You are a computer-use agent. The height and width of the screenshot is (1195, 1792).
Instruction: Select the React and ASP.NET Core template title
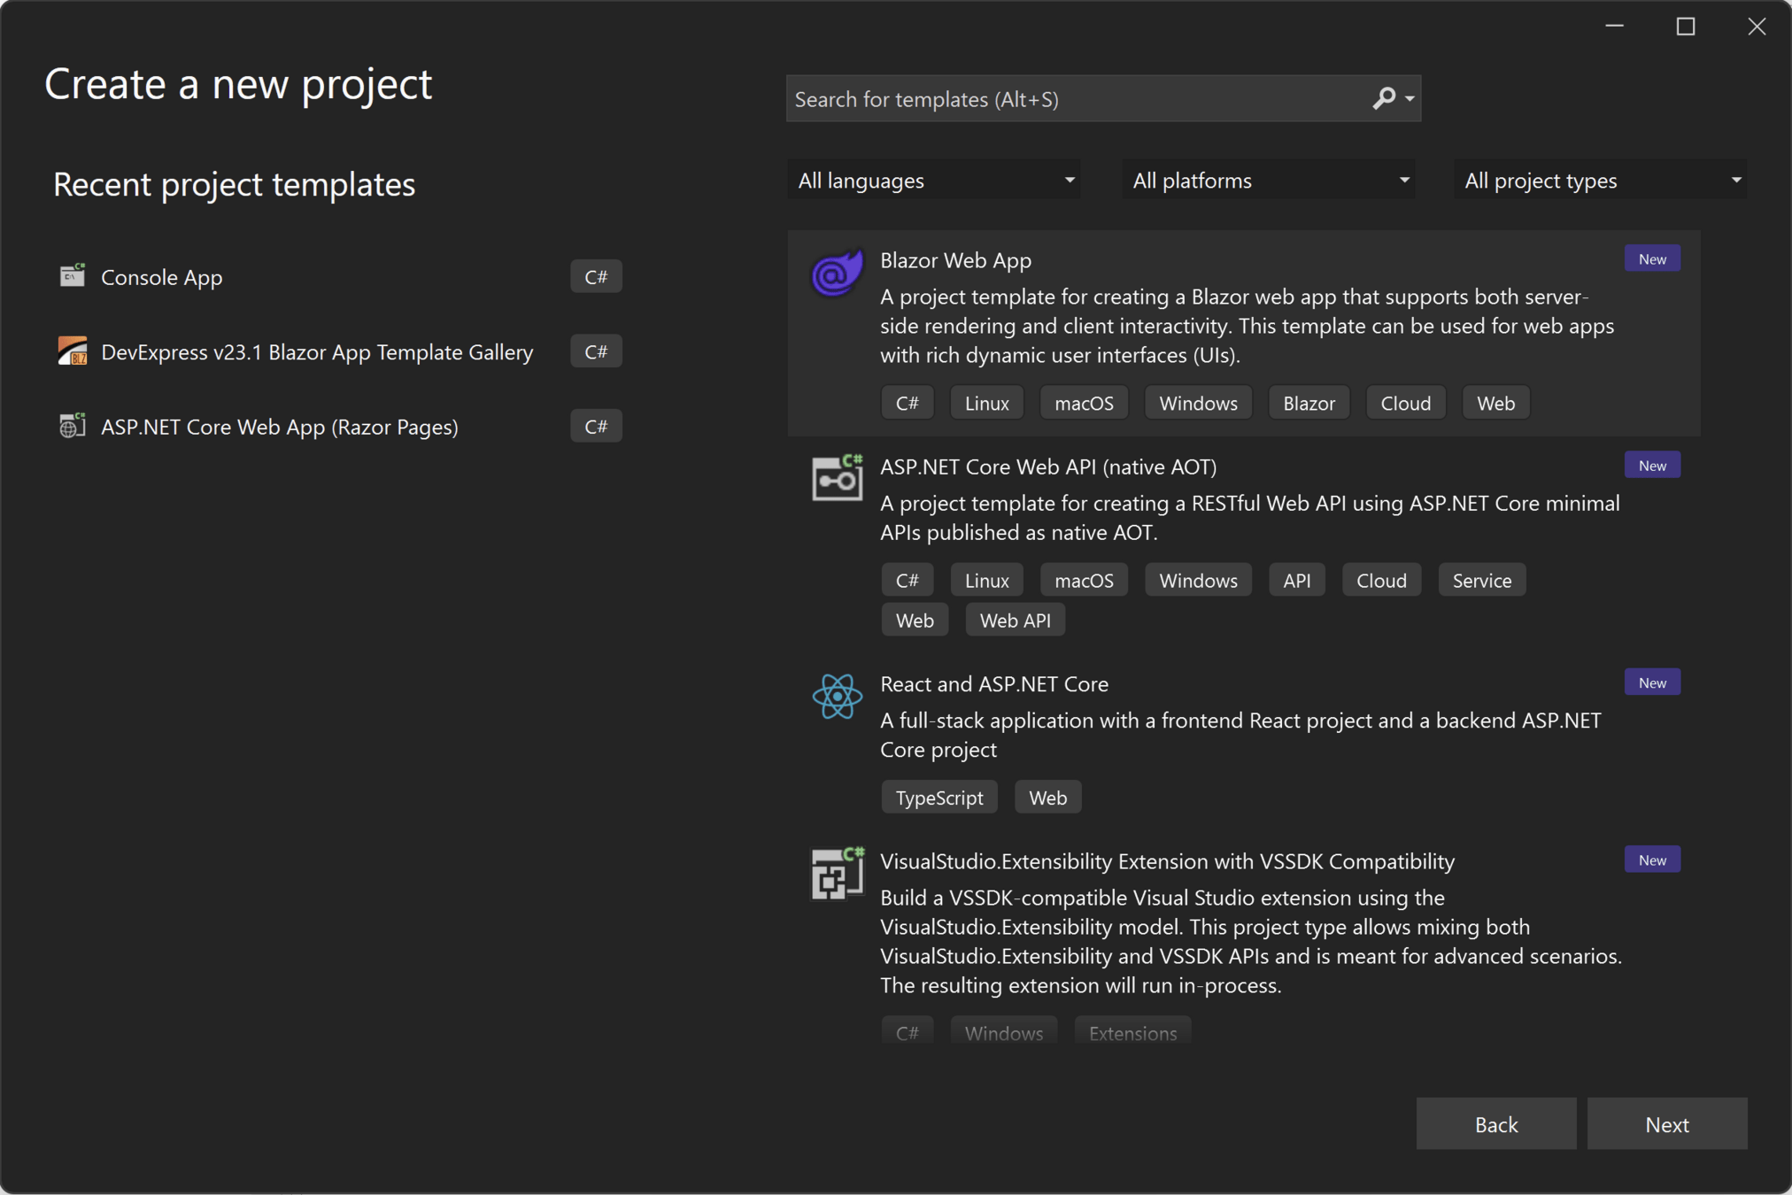(x=993, y=683)
